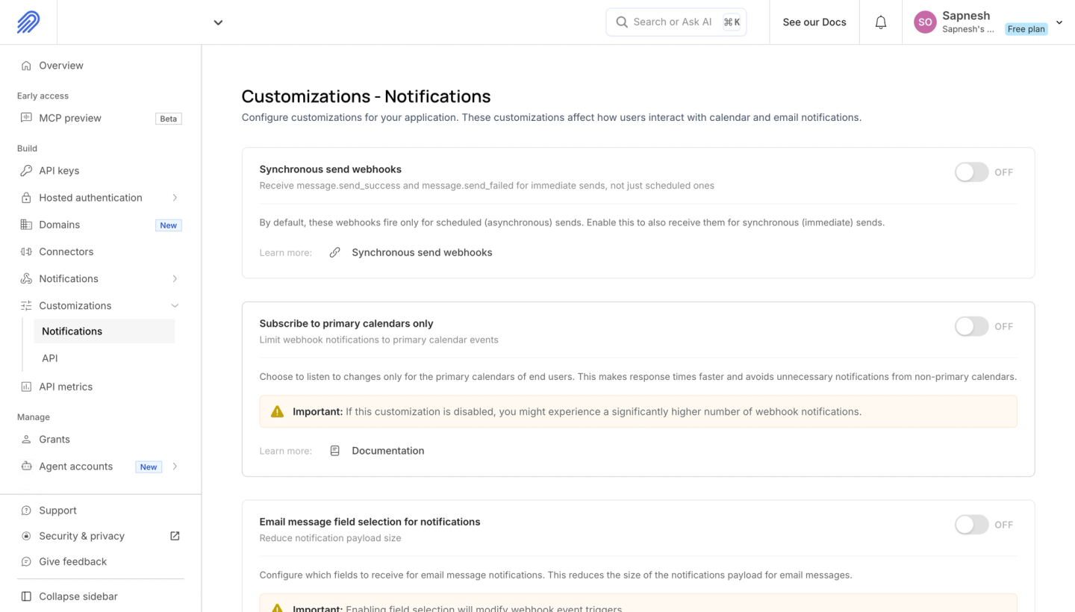Click the external link icon beside Security & privacy

(x=175, y=536)
